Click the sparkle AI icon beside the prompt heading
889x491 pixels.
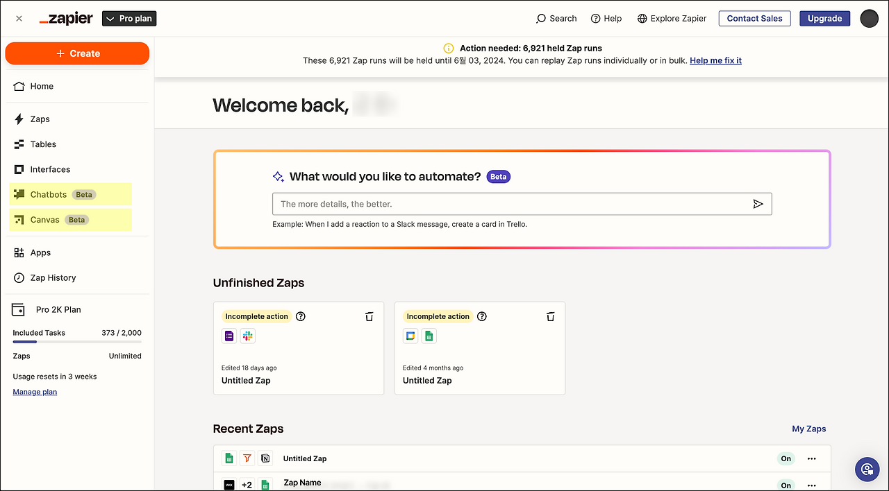coord(278,177)
